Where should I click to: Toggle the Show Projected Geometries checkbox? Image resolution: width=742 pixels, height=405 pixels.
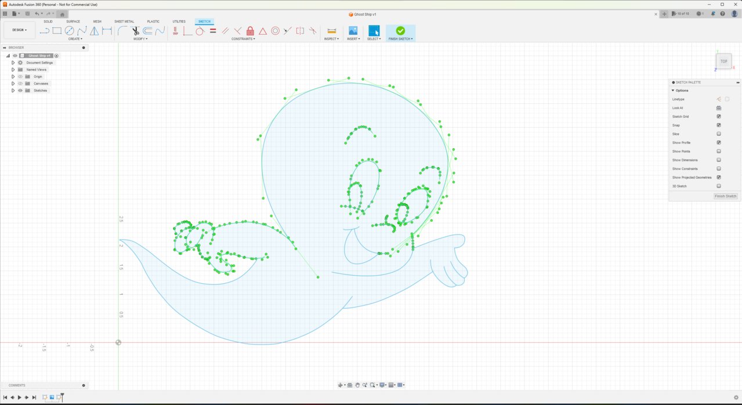[719, 178]
